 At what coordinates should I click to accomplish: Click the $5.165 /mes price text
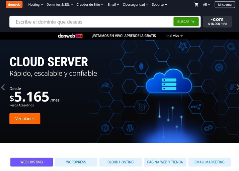click(35, 97)
